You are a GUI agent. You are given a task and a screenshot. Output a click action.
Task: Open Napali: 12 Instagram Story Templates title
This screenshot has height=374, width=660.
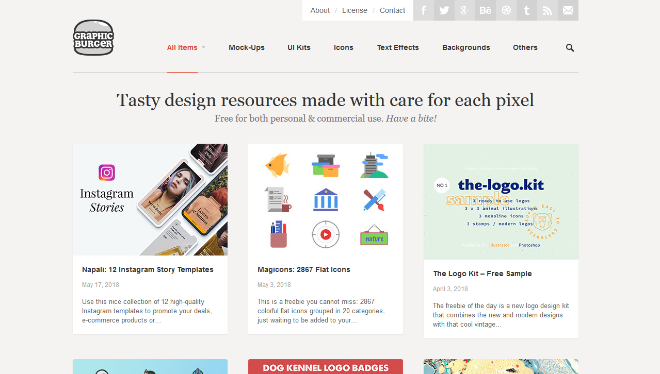tap(148, 269)
